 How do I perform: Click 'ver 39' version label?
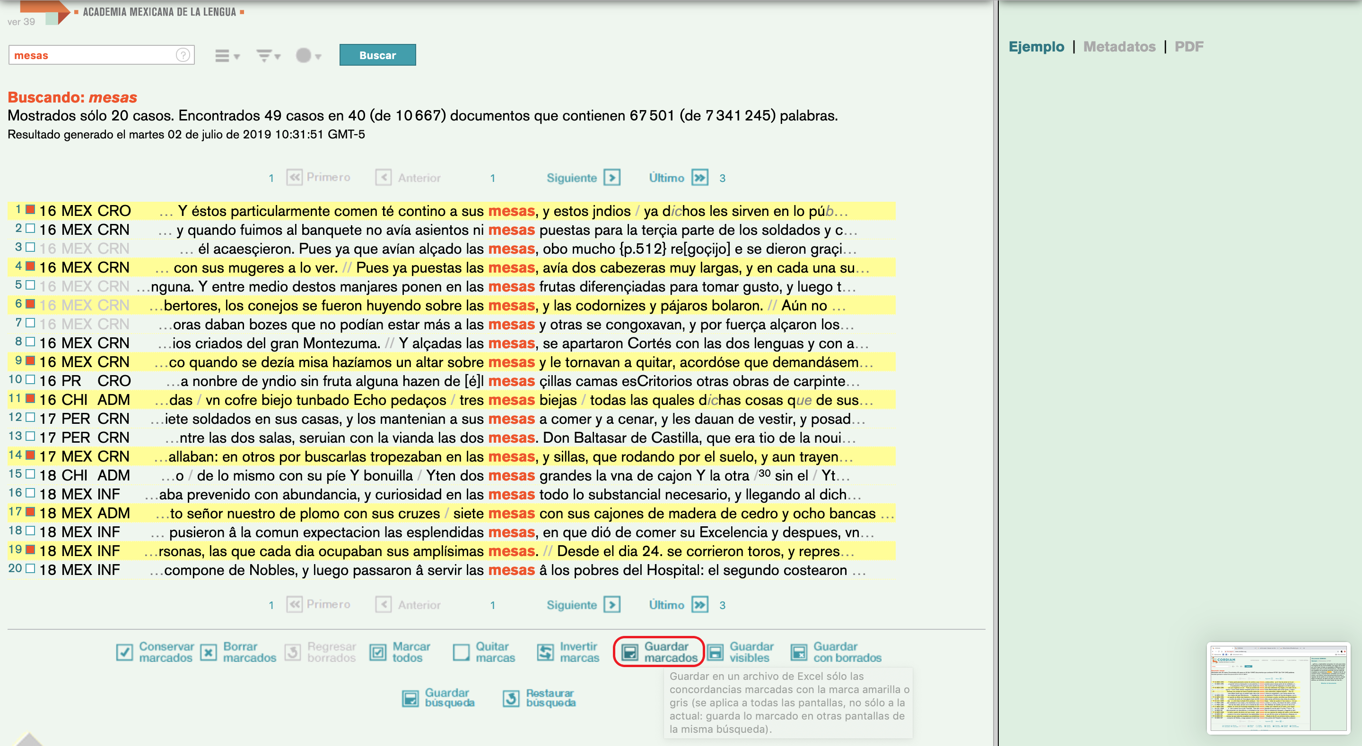tap(21, 22)
